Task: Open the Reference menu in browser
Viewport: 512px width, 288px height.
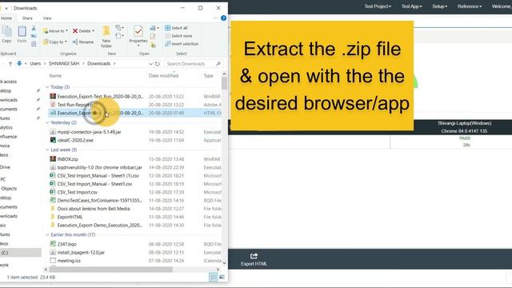Action: [x=470, y=6]
